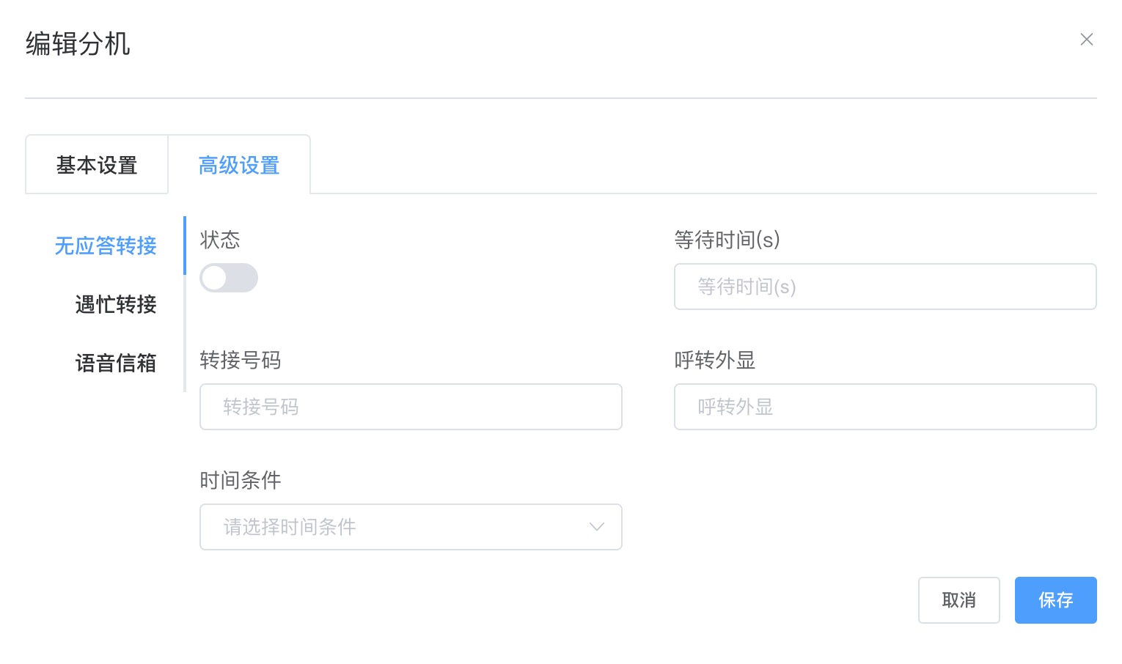
Task: Click the 取消 button
Action: (x=958, y=600)
